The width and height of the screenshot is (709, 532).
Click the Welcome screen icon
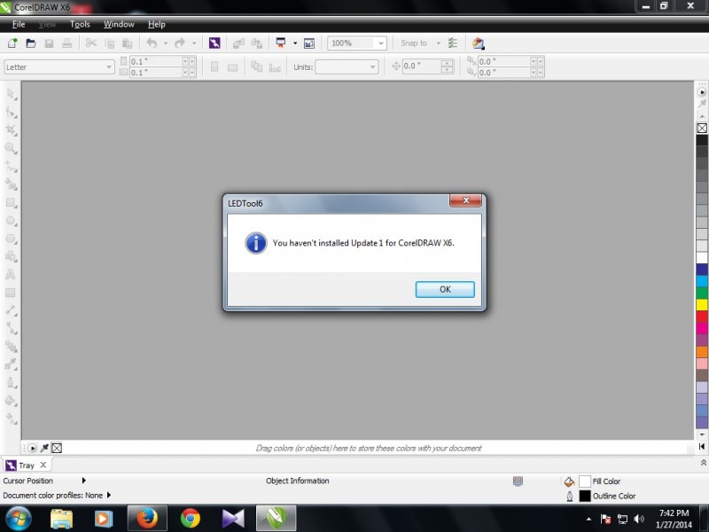tap(309, 43)
